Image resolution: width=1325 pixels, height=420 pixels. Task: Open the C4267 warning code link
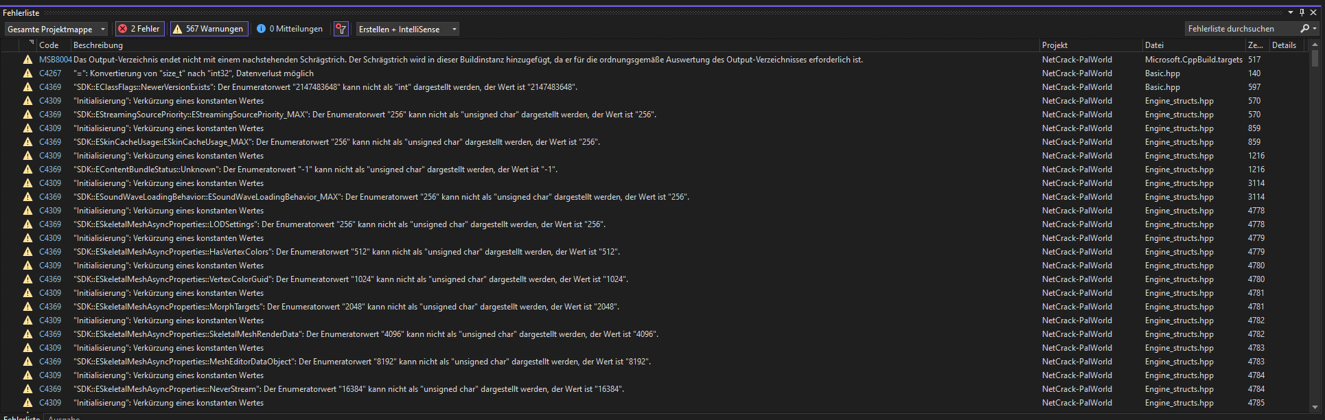[50, 73]
